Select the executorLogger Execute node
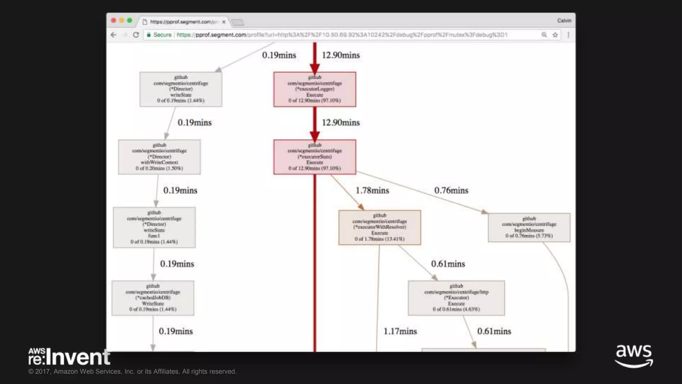 point(315,89)
